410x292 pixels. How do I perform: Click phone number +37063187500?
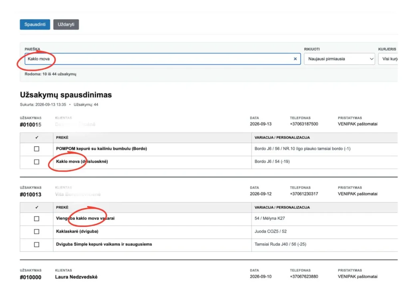pos(304,124)
